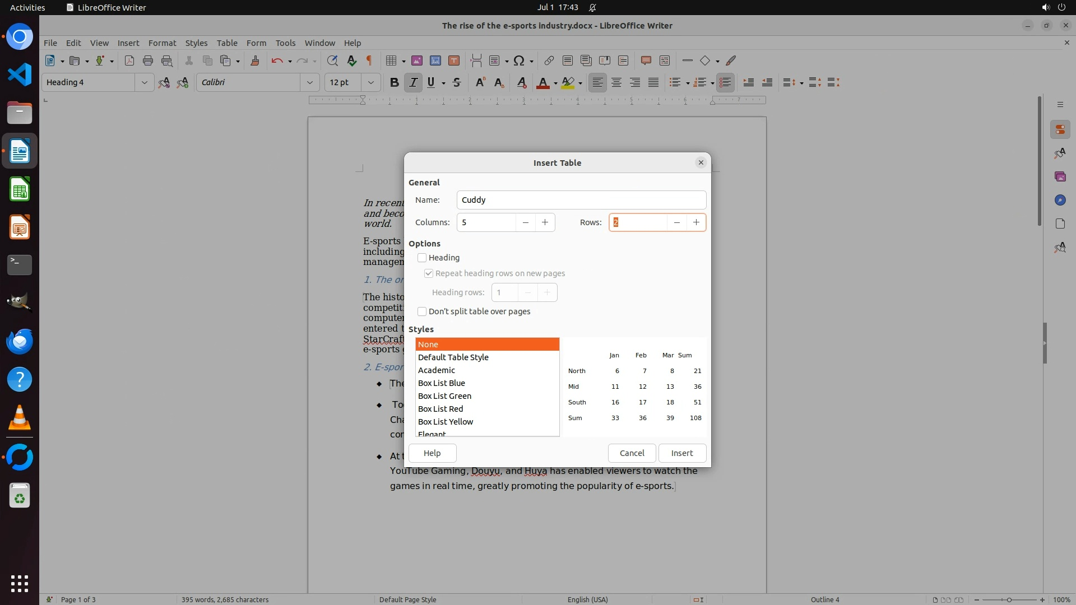Screen dimensions: 1076x605
Task: Open LibreOffice Calc from the dock
Action: (x=20, y=189)
